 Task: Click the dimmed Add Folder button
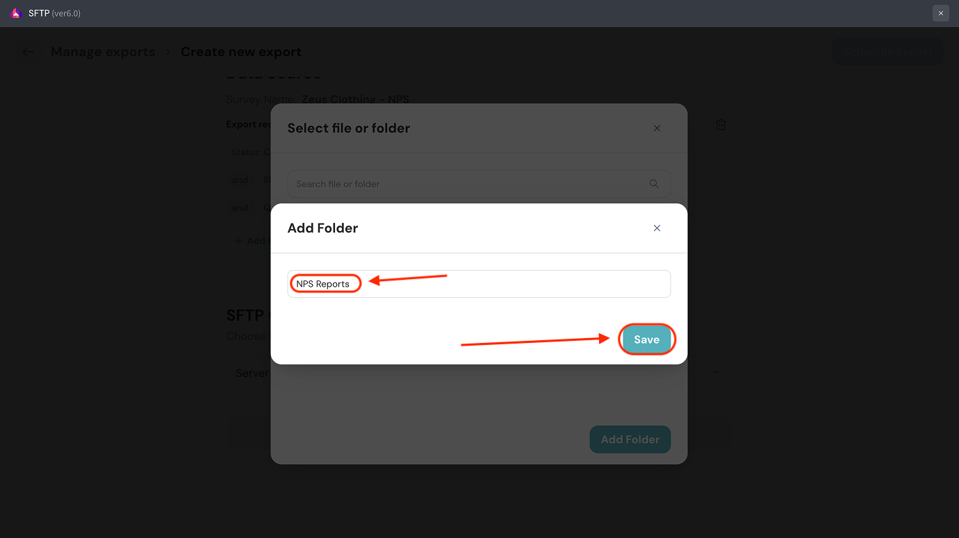pos(630,439)
